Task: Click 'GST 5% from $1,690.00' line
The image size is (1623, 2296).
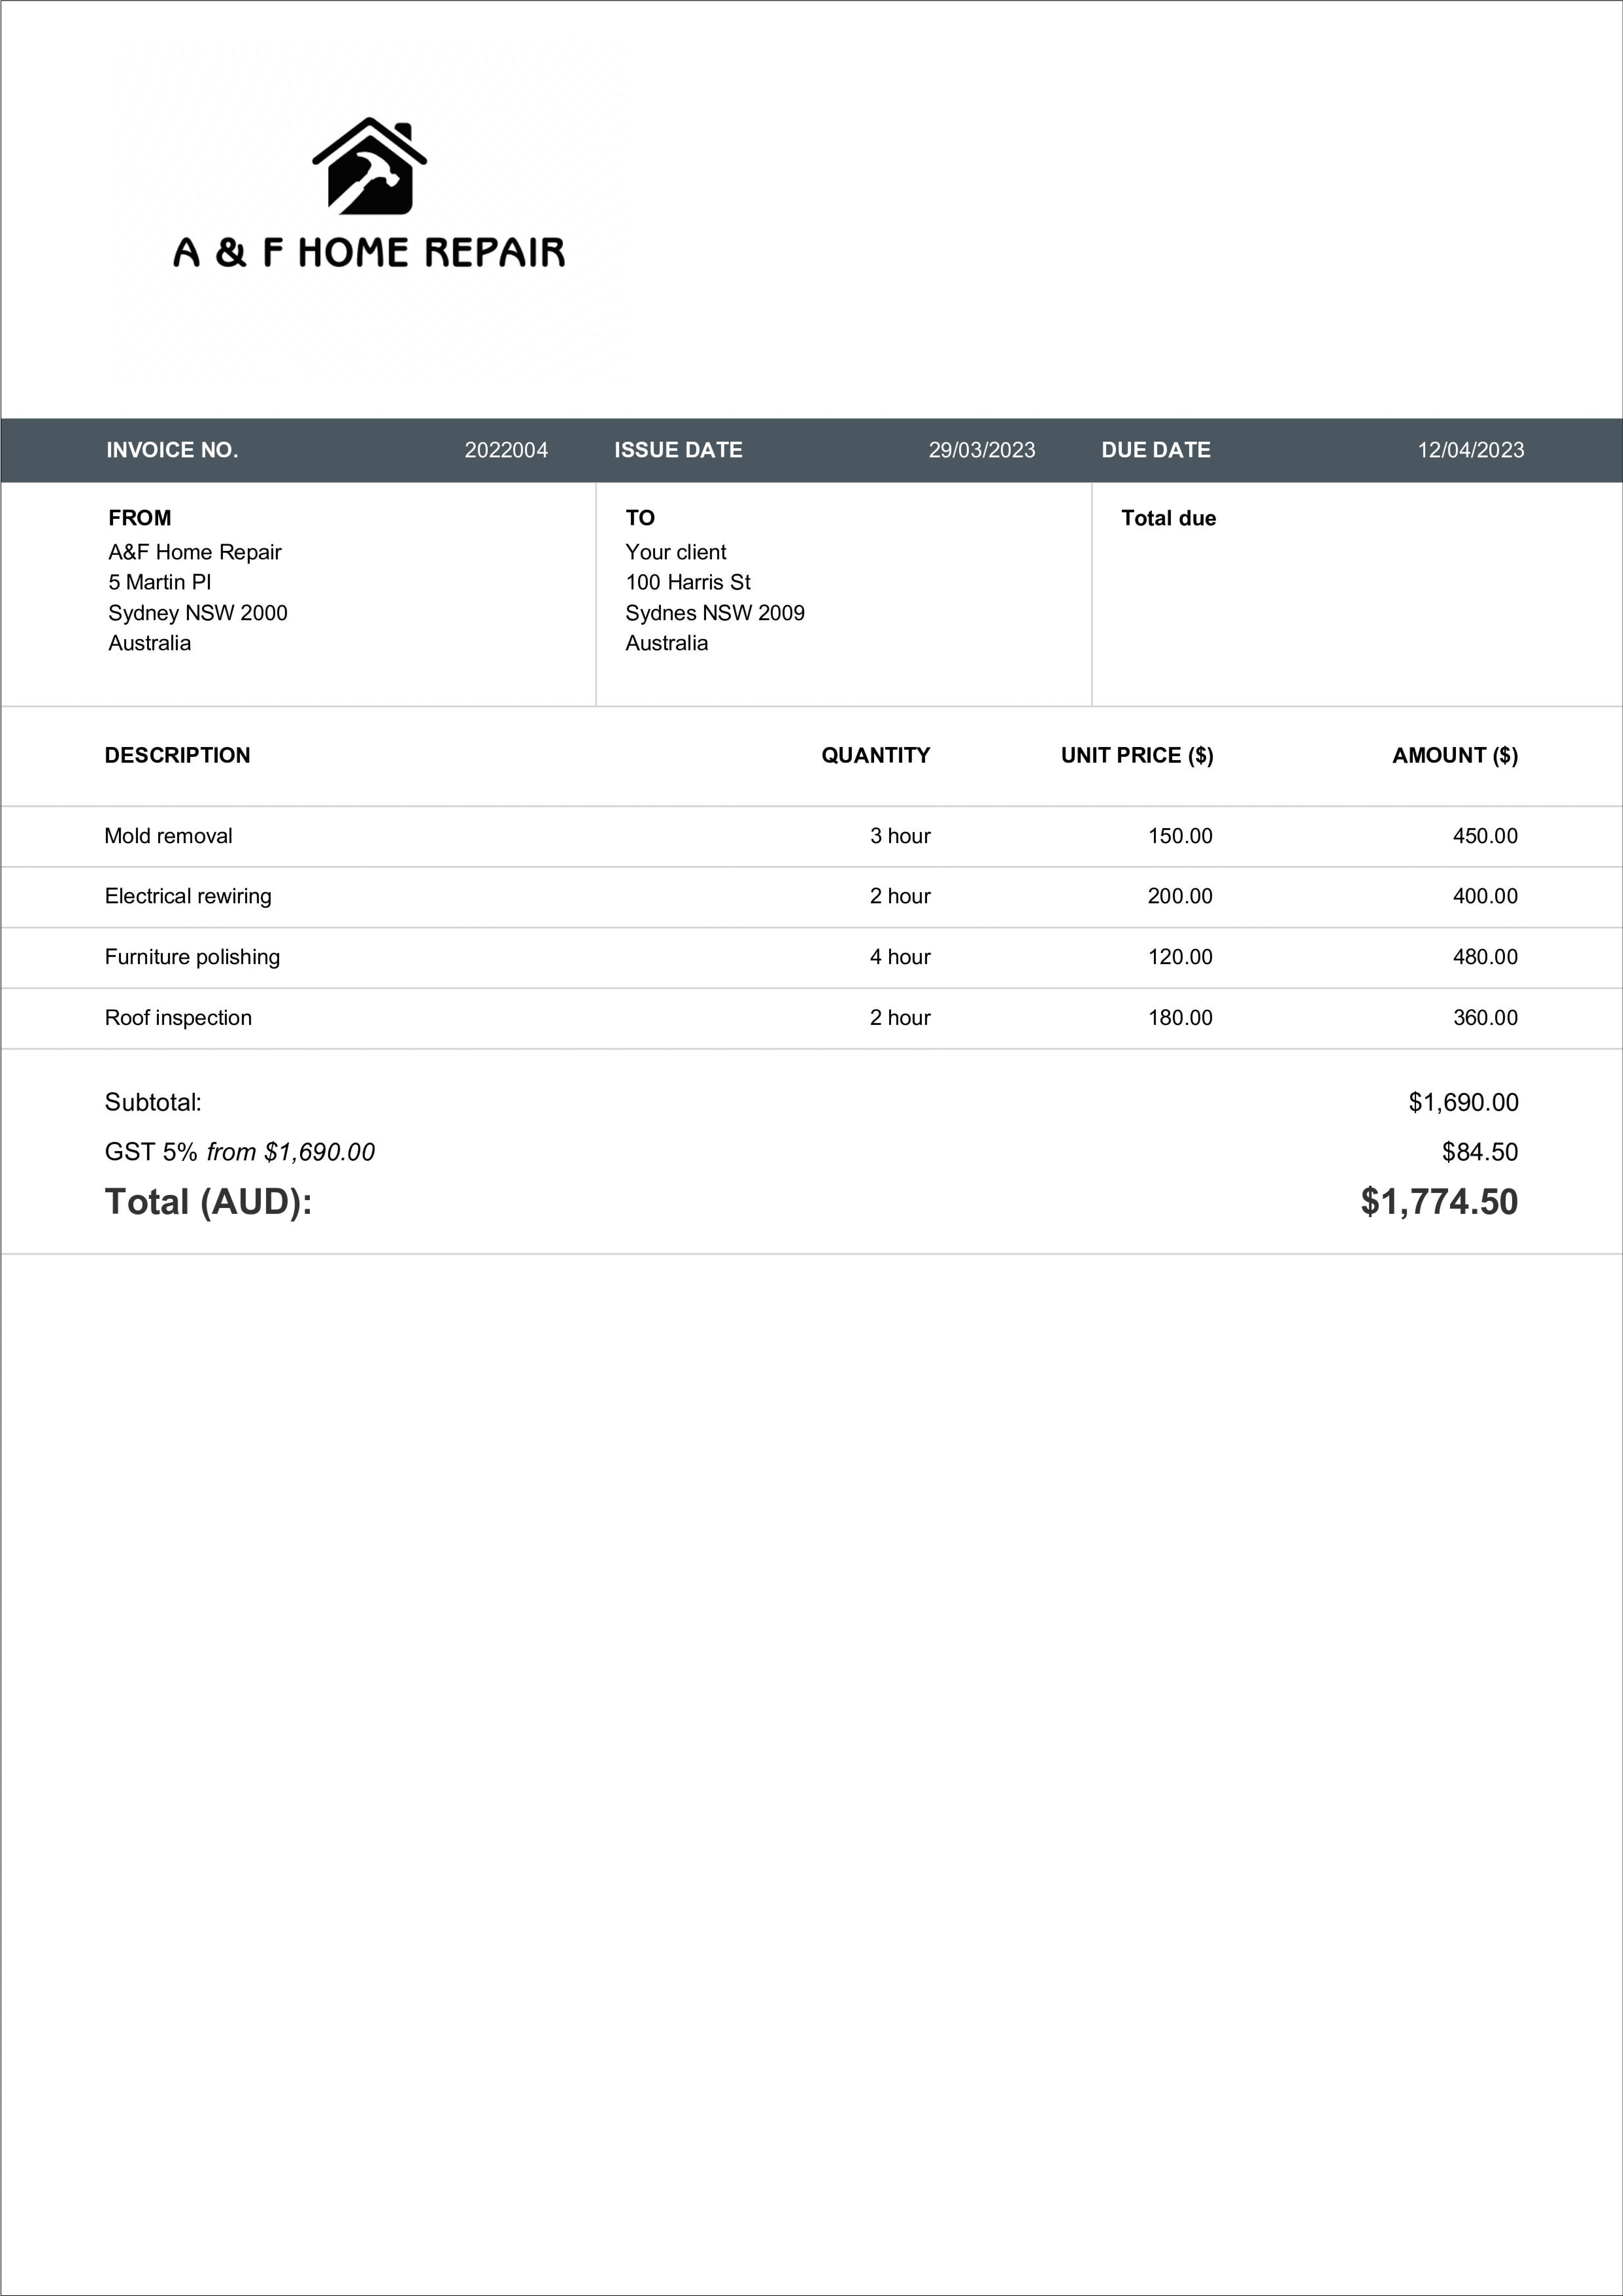Action: (x=240, y=1152)
